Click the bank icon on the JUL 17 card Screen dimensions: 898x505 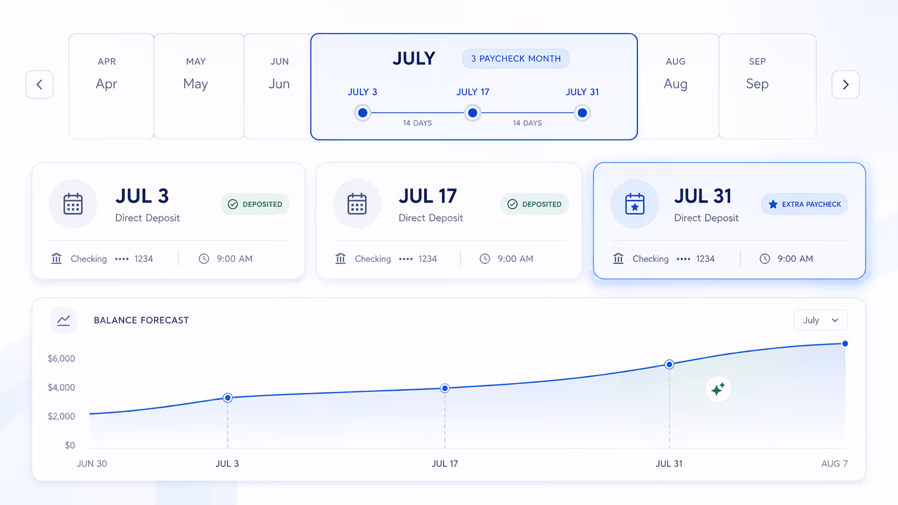click(341, 259)
